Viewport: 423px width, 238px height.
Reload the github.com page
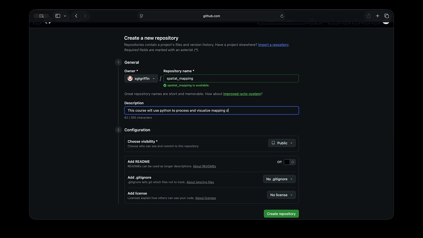coord(282,16)
